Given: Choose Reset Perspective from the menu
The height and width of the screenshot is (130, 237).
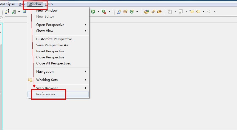Looking at the screenshot, I should pos(58,51).
